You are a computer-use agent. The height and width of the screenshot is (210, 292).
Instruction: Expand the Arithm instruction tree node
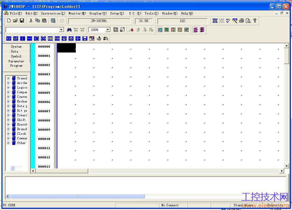(8, 83)
